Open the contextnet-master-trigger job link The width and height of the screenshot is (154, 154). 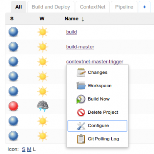(x=95, y=62)
